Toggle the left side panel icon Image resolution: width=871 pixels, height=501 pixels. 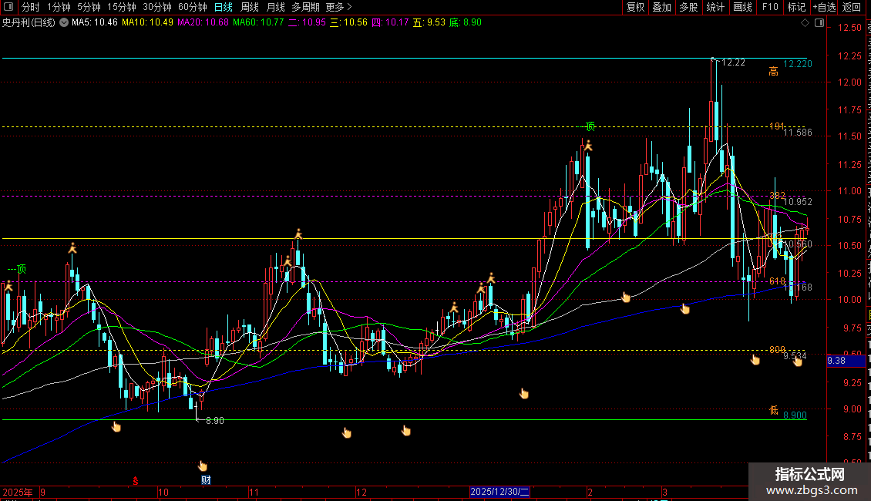coord(8,7)
